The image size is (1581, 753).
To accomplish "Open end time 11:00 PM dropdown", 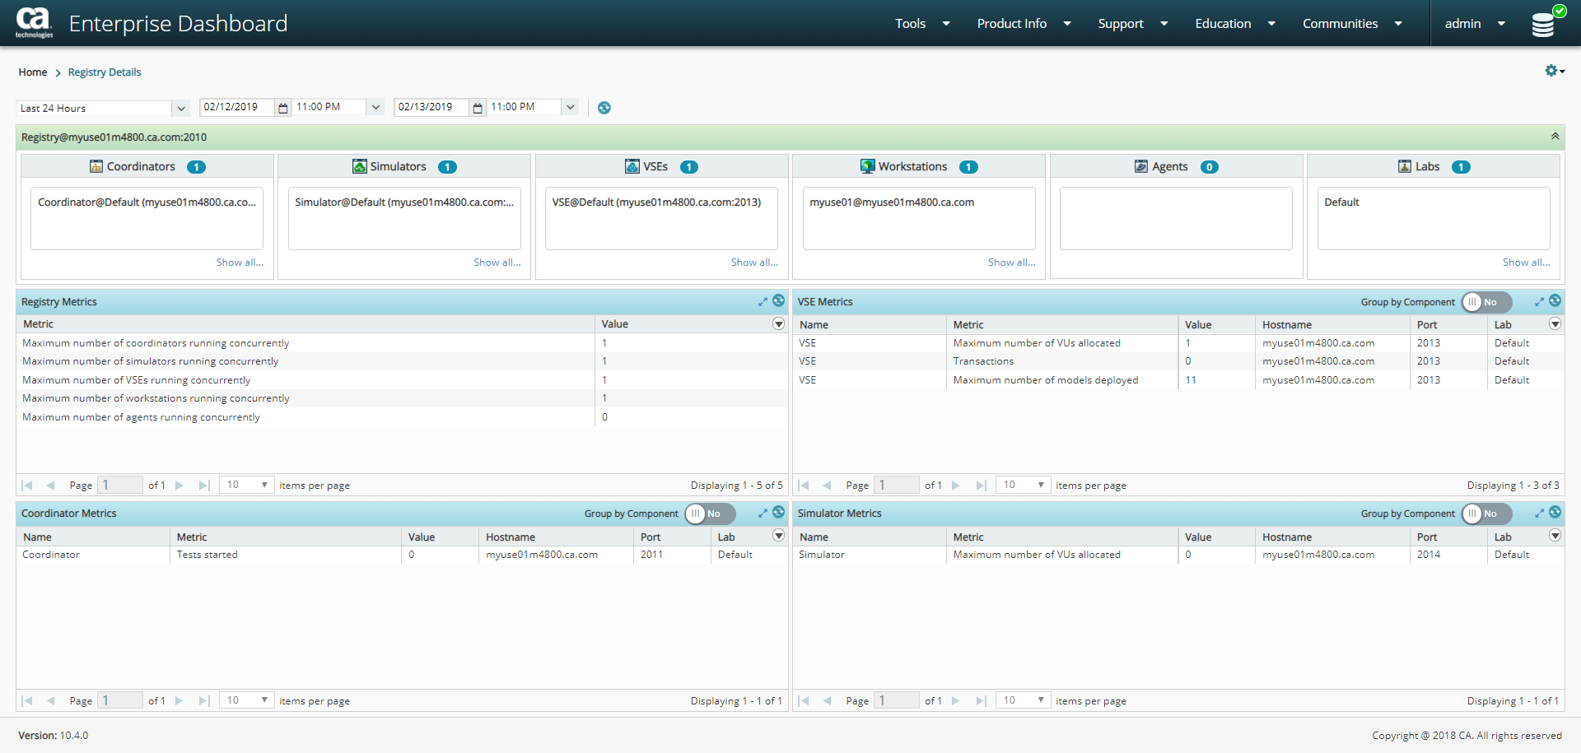I will click(x=570, y=107).
